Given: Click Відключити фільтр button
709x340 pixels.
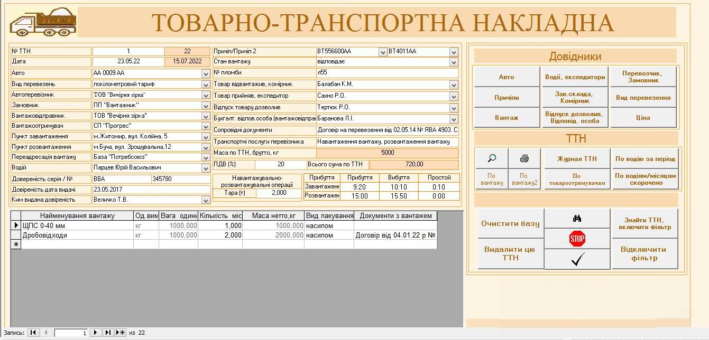Looking at the screenshot, I should pos(645,254).
